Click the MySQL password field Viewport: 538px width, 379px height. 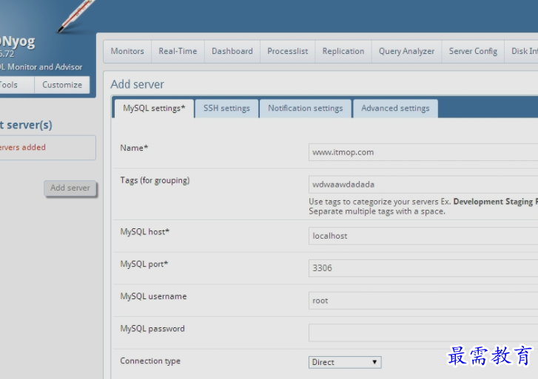[x=423, y=332]
